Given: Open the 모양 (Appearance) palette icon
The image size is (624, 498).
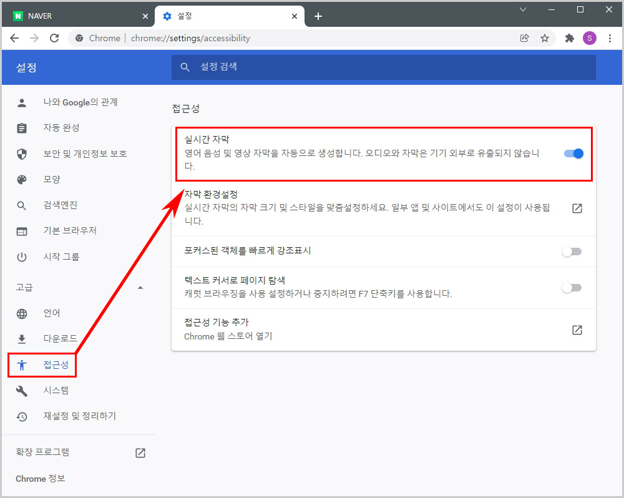Looking at the screenshot, I should click(x=22, y=179).
